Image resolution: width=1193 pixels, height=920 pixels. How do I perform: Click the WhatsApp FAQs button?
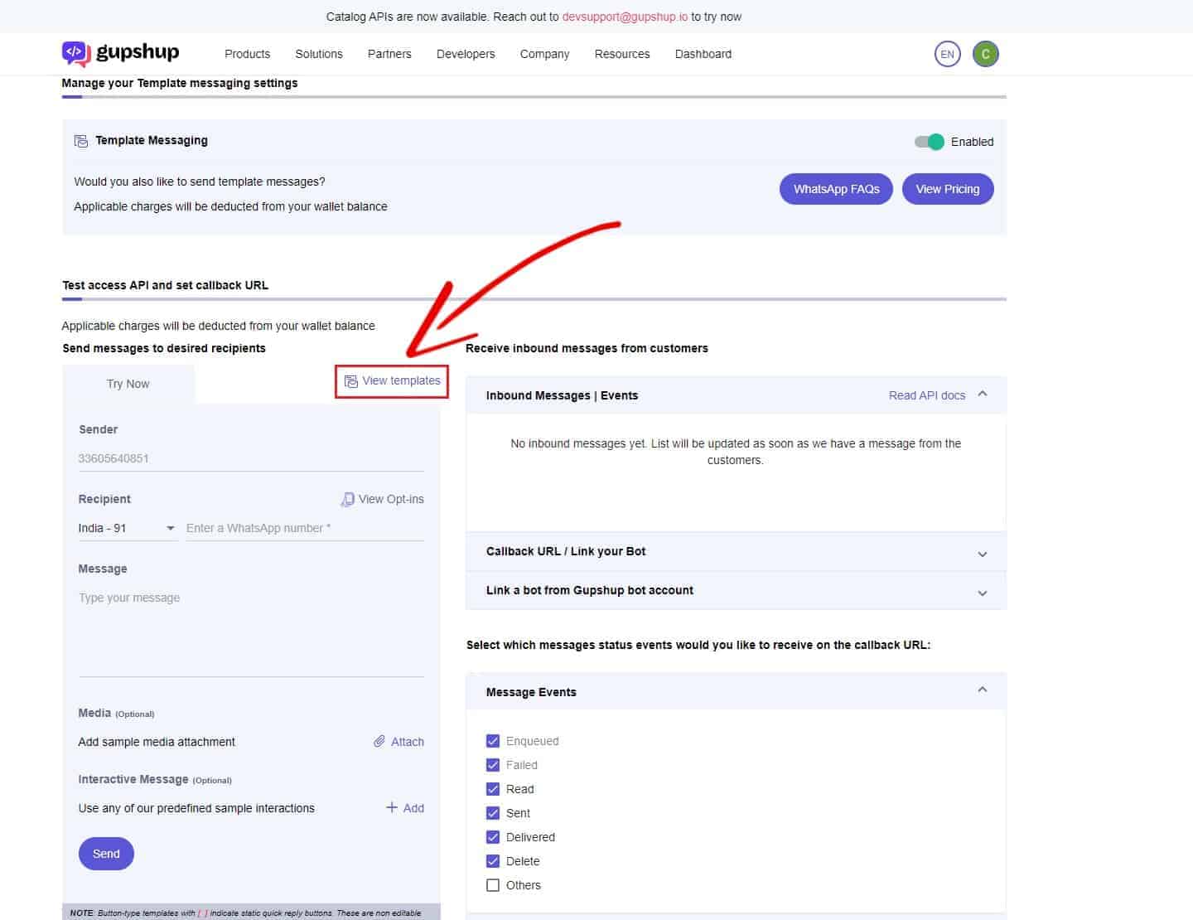(836, 189)
